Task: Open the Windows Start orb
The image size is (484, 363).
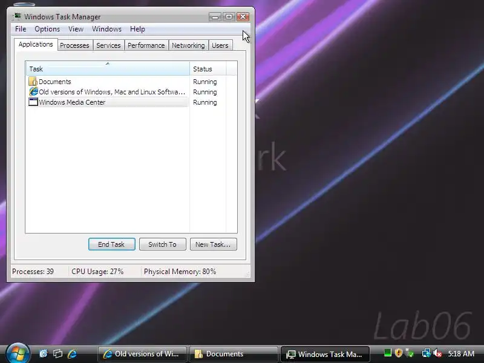Action: tap(18, 353)
